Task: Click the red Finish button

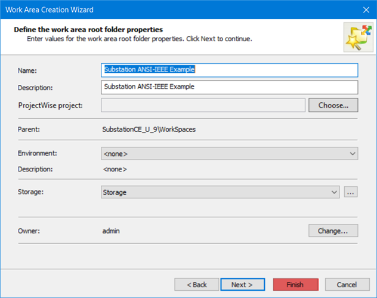Action: pyautogui.click(x=296, y=284)
